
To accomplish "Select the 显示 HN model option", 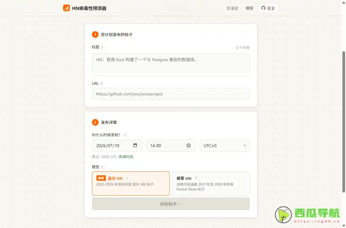I will (x=131, y=183).
